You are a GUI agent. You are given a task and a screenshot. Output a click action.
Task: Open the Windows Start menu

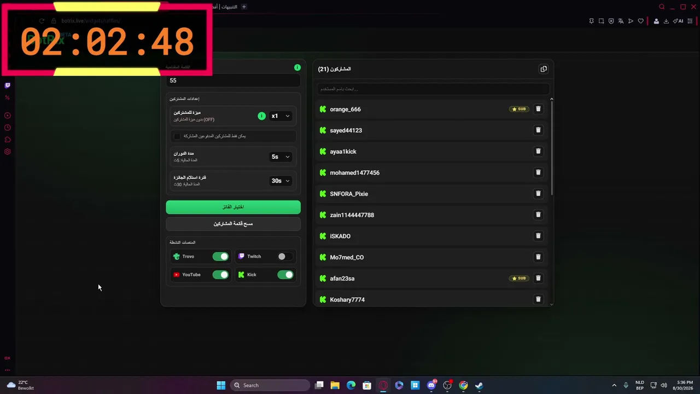click(x=221, y=385)
